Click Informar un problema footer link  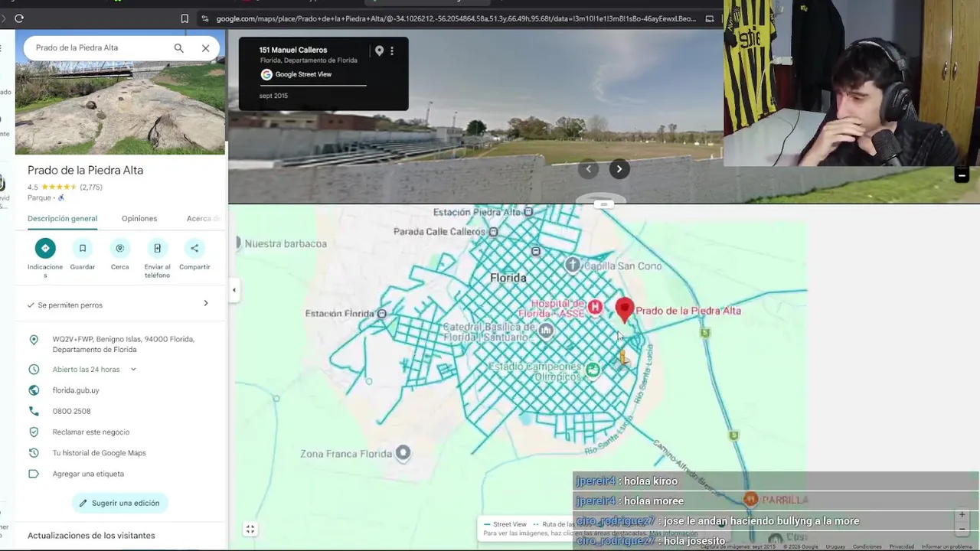[x=948, y=546]
